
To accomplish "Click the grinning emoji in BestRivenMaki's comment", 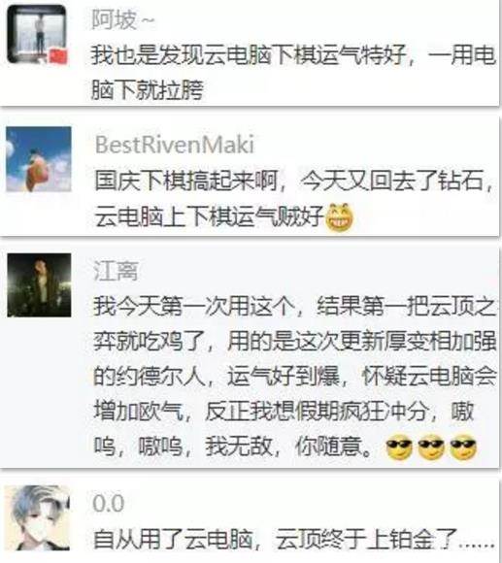I will (x=339, y=217).
